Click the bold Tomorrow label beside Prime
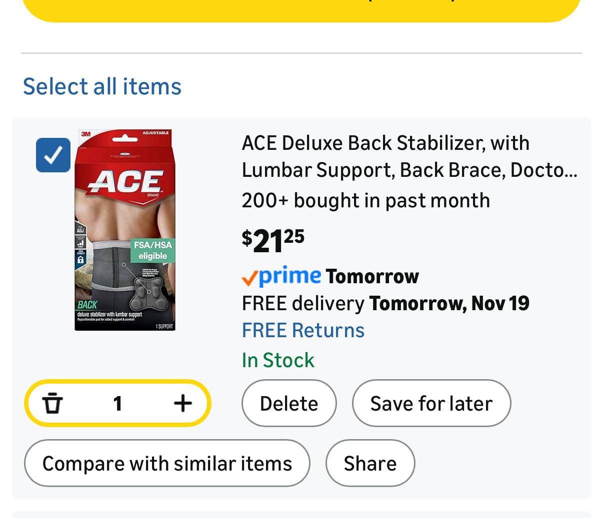Viewport: 603px width, 518px height. point(372,276)
